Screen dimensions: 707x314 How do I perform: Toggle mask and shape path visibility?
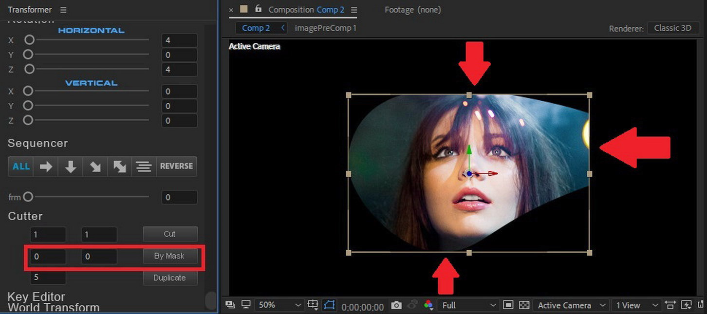tap(329, 305)
